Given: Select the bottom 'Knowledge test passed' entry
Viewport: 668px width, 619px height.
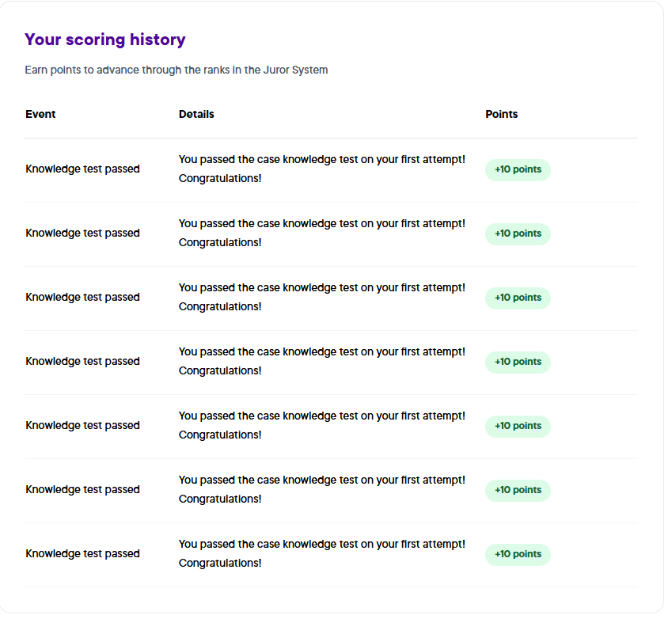Looking at the screenshot, I should 82,553.
